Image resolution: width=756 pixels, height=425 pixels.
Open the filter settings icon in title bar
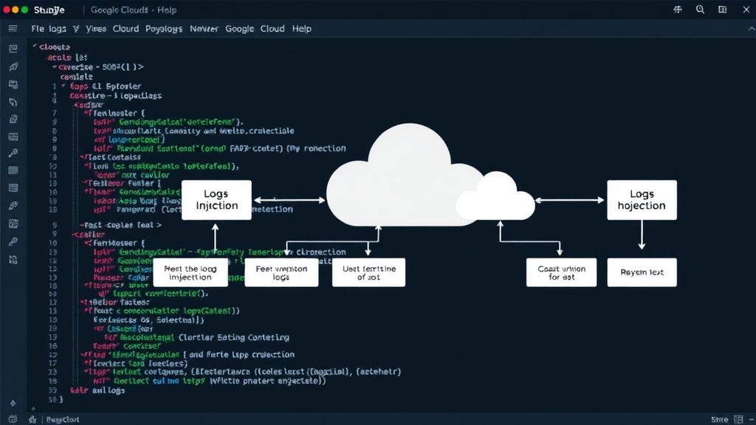678,10
